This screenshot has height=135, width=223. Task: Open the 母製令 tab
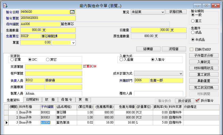click(x=66, y=100)
